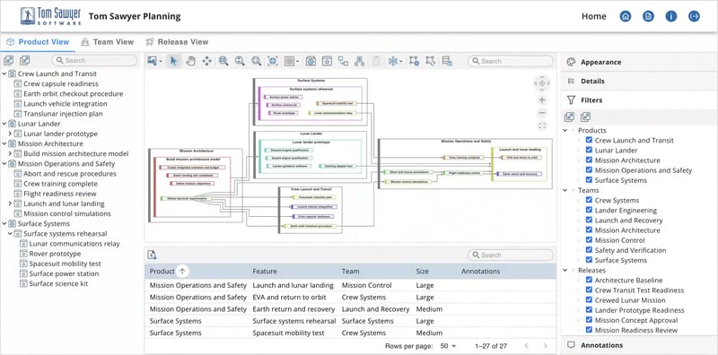This screenshot has width=718, height=355.
Task: Switch to the Release View tab
Action: (177, 41)
